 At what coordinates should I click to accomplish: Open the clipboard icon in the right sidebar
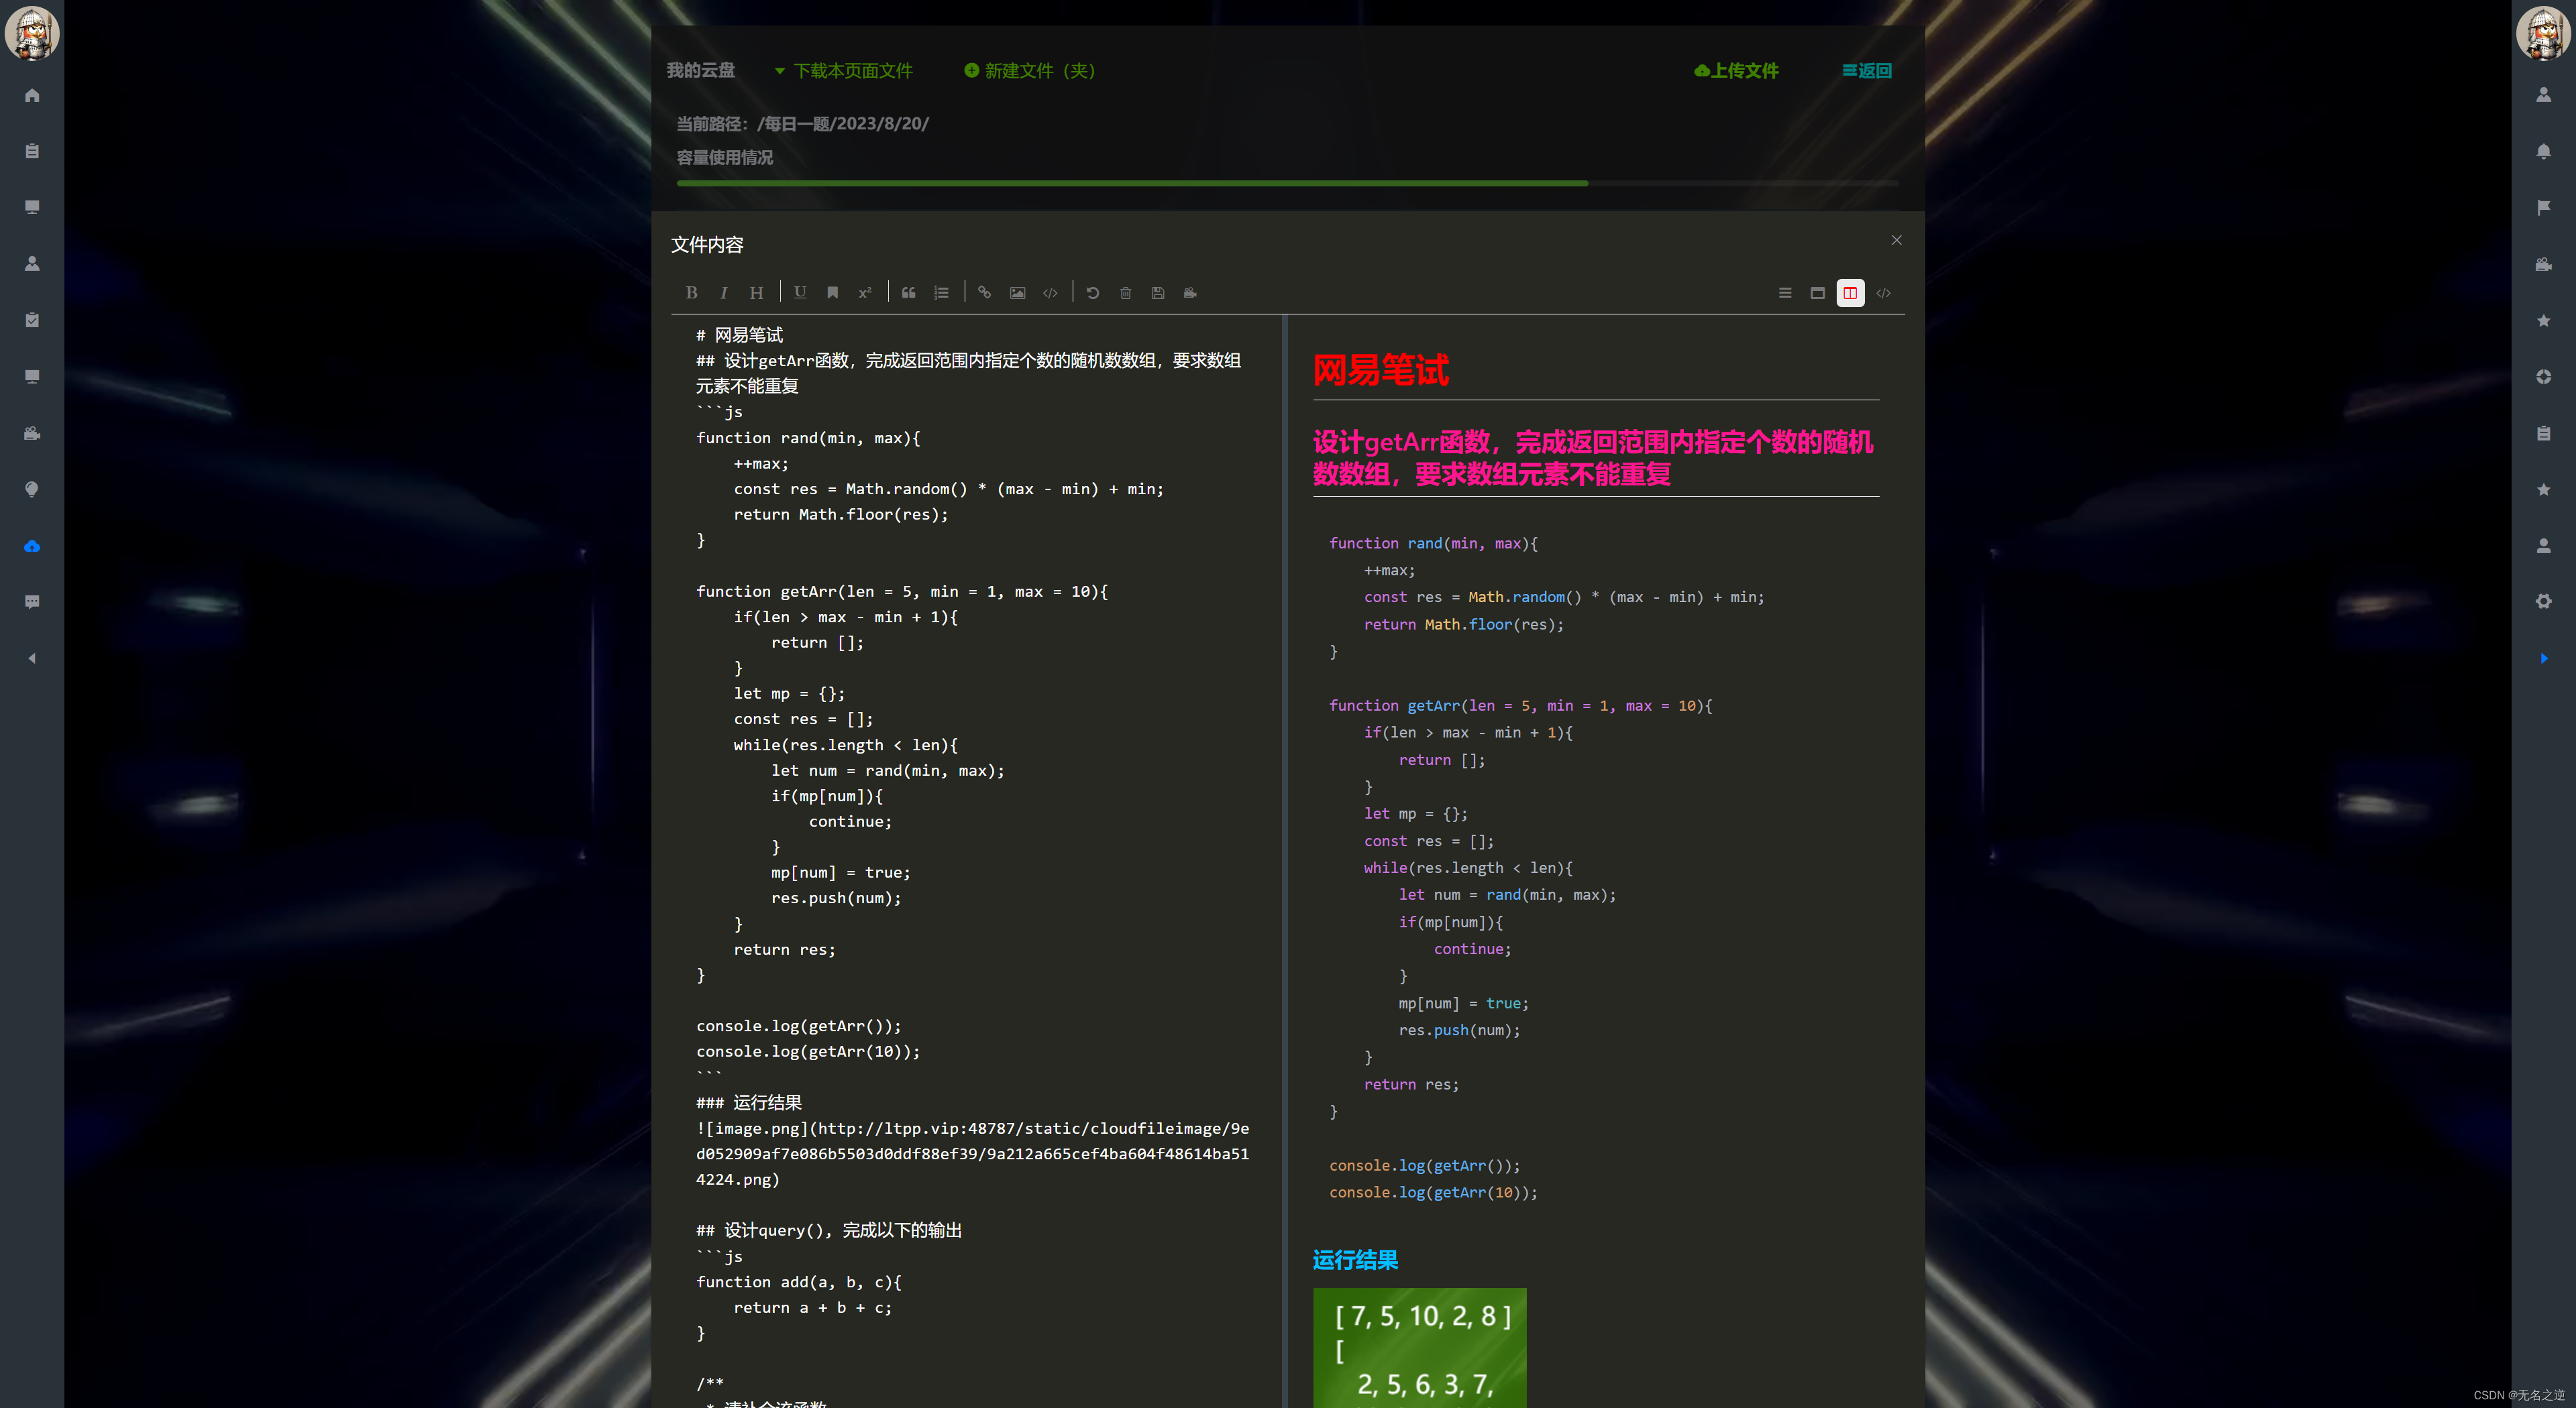click(x=2543, y=432)
